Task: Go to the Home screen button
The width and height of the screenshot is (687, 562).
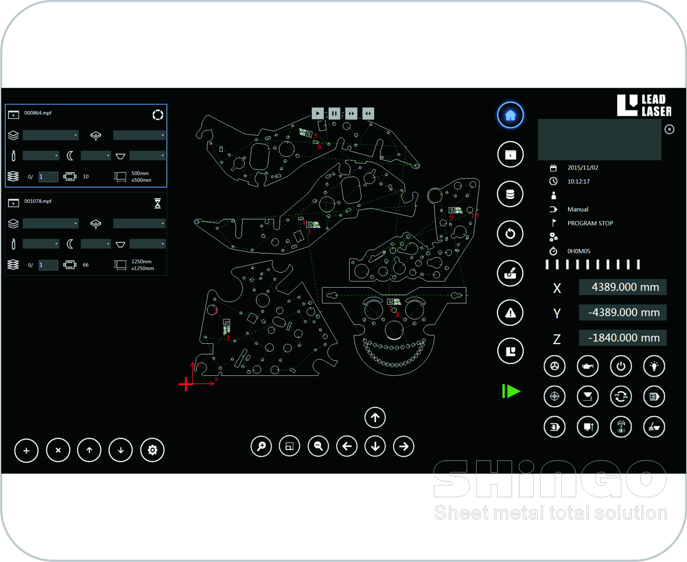Action: [x=510, y=115]
